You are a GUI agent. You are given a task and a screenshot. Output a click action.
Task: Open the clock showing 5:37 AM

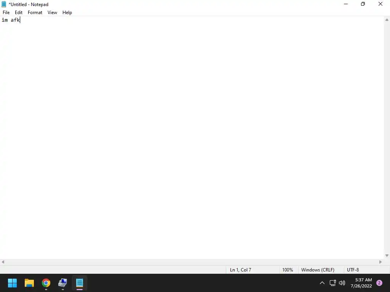click(x=361, y=283)
